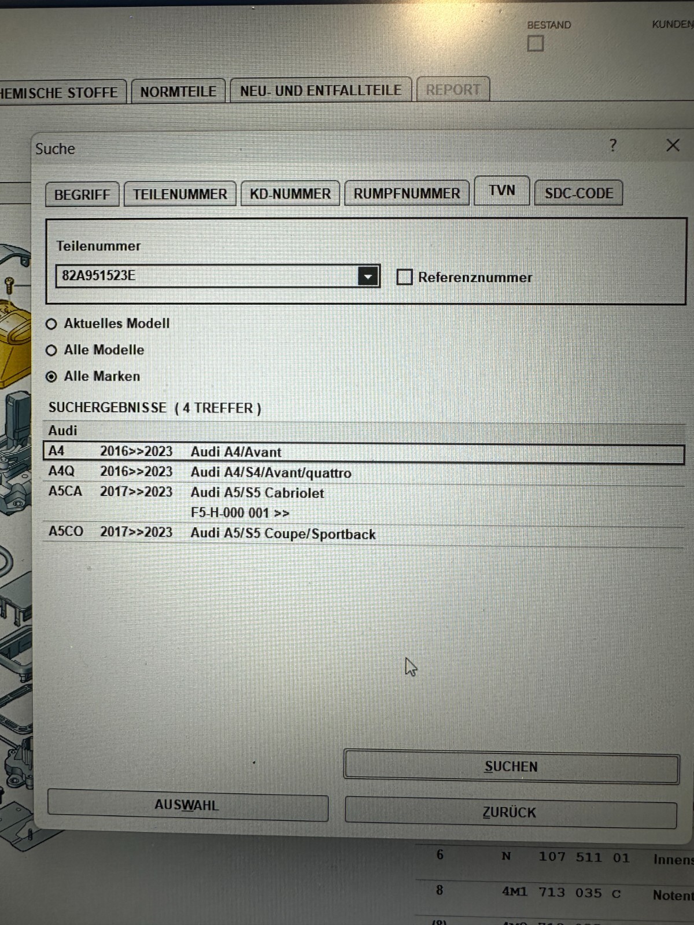
Task: Select the A4 Audi A4/Avant result row
Action: coord(364,452)
